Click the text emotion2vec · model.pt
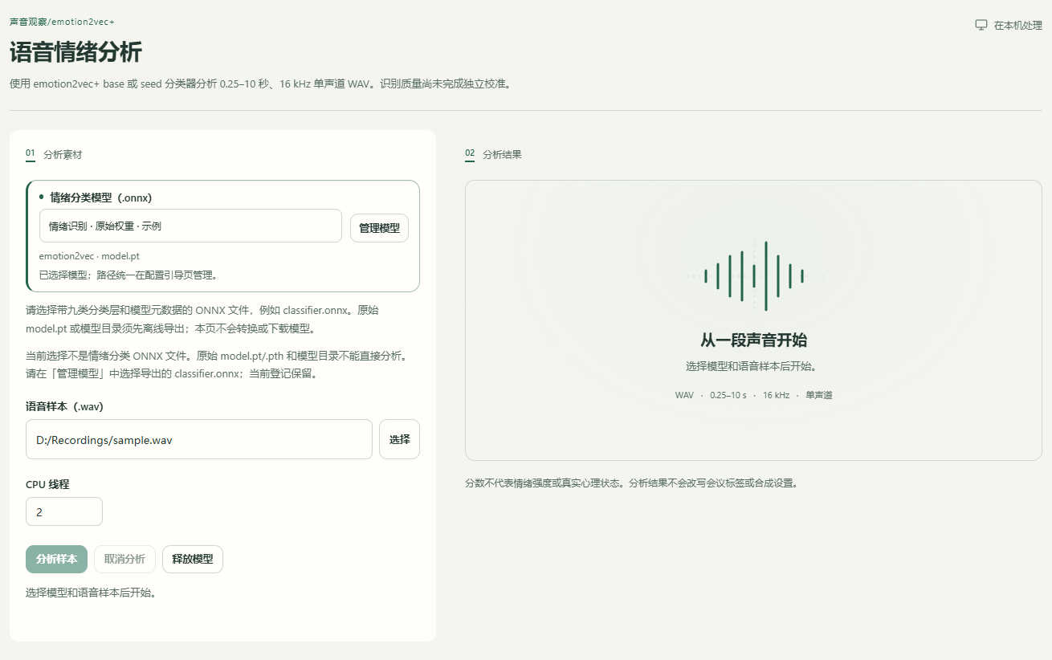This screenshot has height=660, width=1052. tap(89, 256)
